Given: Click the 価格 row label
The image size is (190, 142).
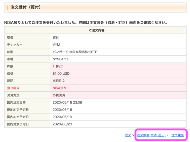Looking at the screenshot, I should 10,74.
